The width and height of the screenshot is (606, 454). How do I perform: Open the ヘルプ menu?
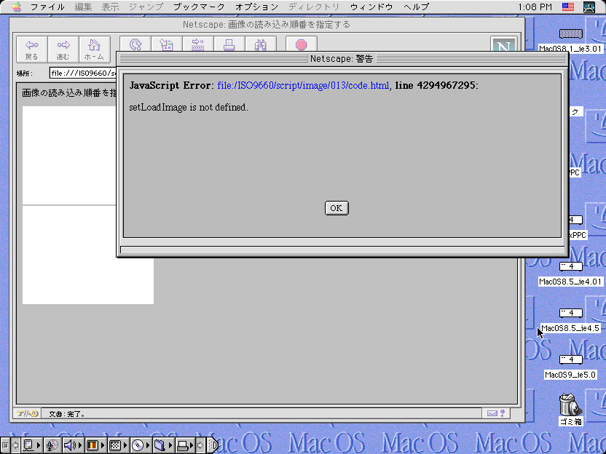pyautogui.click(x=416, y=7)
